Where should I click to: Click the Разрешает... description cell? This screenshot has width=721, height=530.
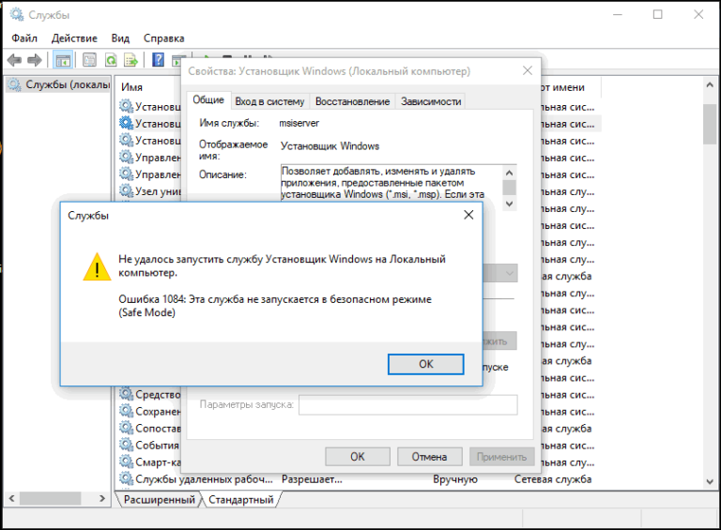[x=312, y=479]
